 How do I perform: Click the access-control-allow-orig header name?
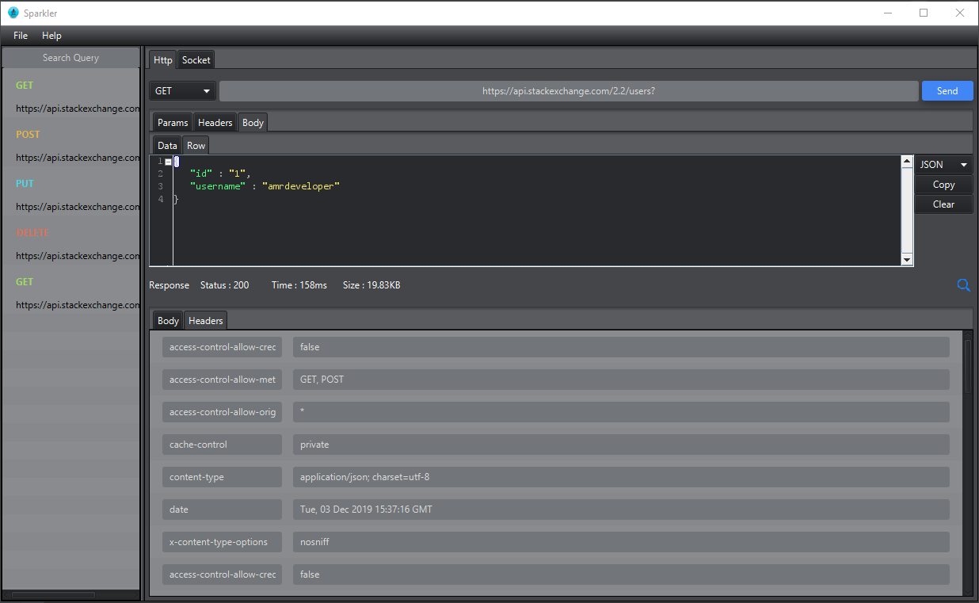(x=222, y=412)
